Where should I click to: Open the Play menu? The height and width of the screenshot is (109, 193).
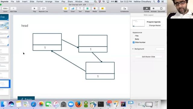[x=63, y=2]
